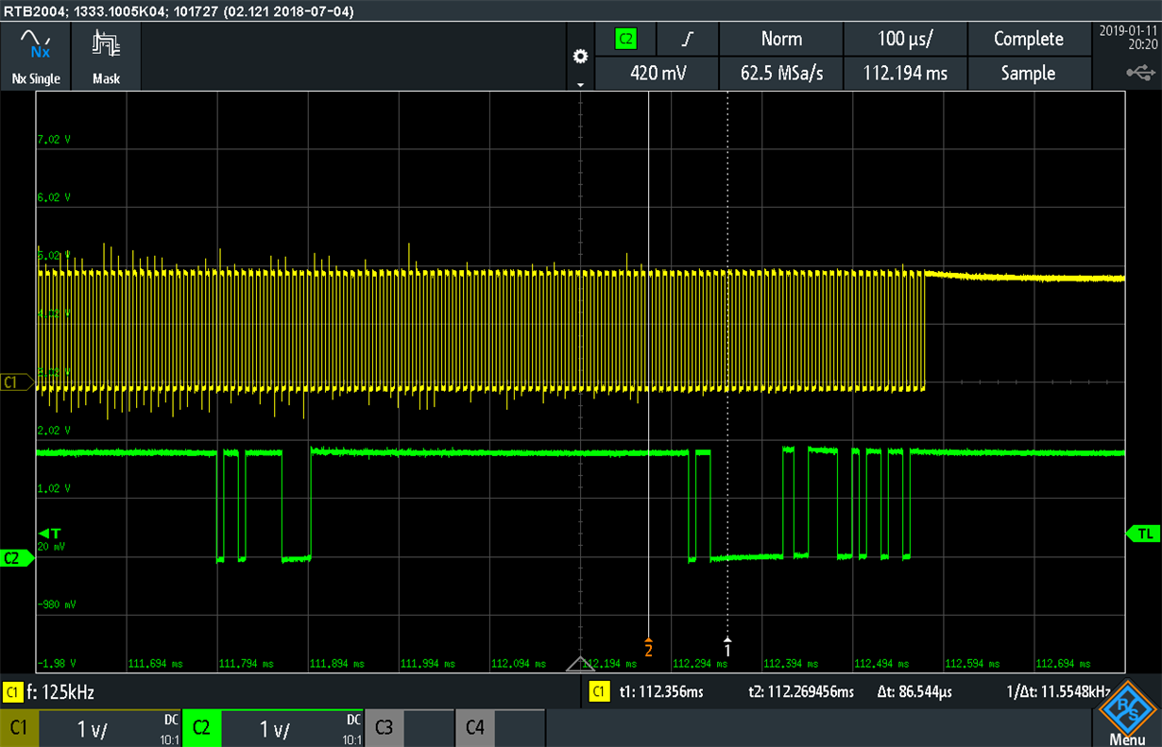Edit the 420 mV trigger level

click(658, 74)
